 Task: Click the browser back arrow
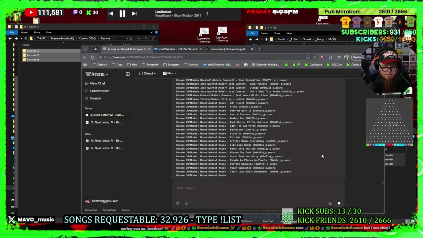tap(85, 57)
